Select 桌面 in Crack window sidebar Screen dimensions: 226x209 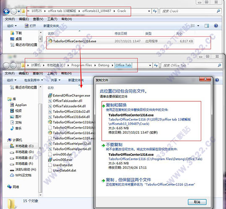tap(16, 39)
